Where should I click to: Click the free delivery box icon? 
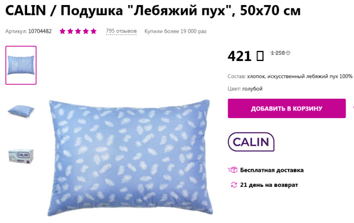tap(232, 170)
